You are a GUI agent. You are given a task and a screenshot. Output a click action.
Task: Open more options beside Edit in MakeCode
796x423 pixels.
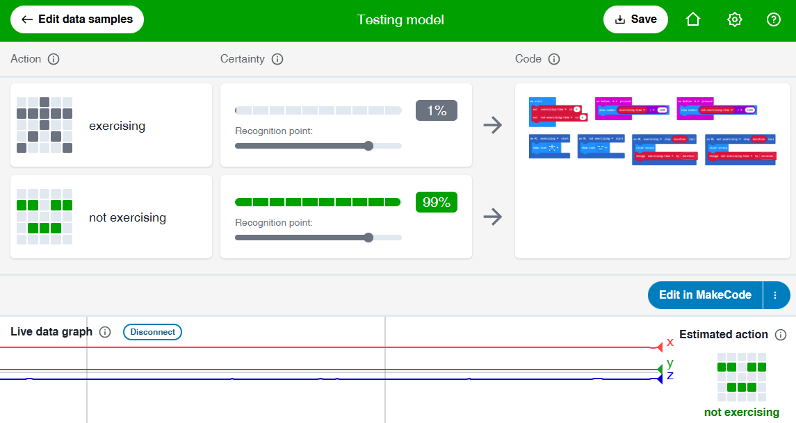[776, 295]
